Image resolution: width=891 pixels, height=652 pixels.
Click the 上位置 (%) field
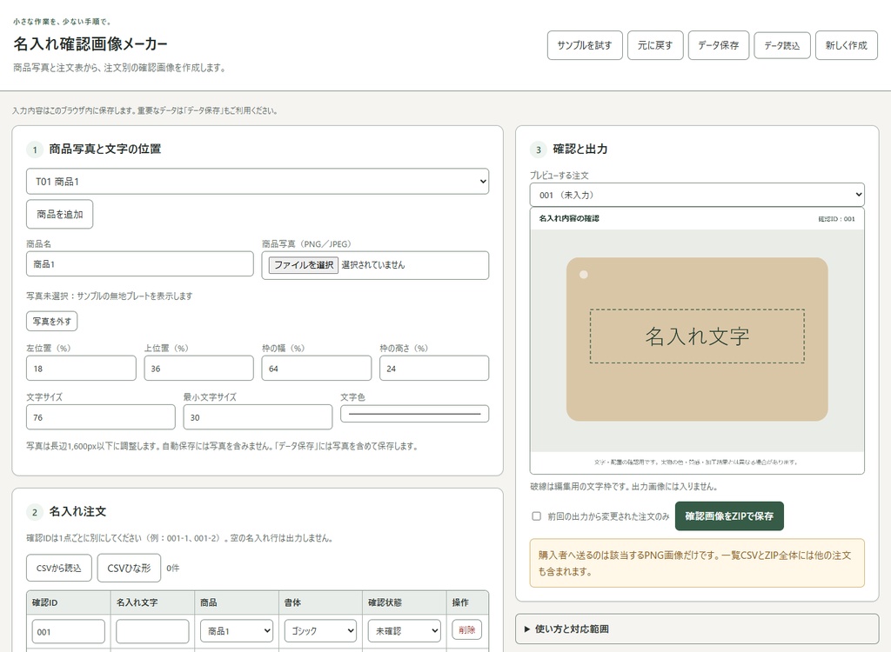click(x=199, y=368)
